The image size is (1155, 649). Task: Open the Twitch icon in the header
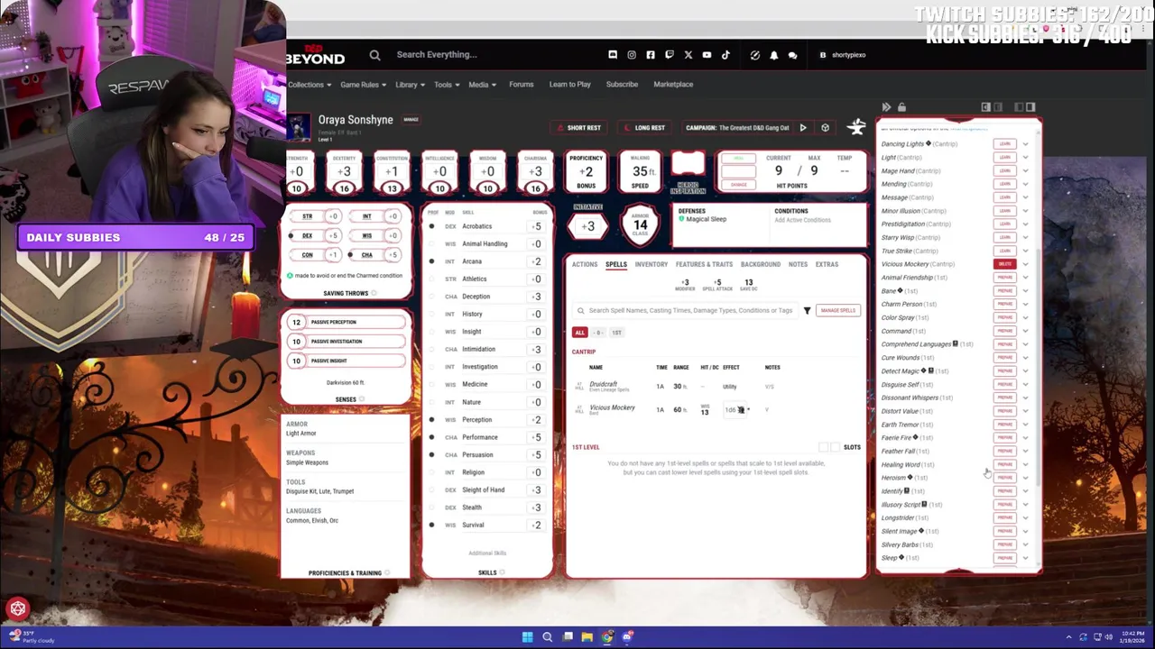[670, 55]
